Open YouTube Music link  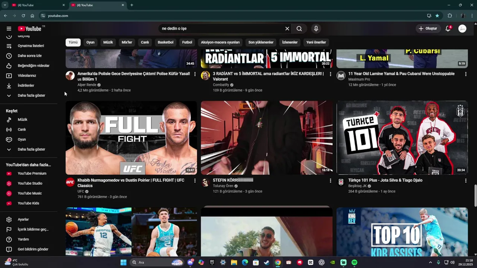(x=30, y=193)
